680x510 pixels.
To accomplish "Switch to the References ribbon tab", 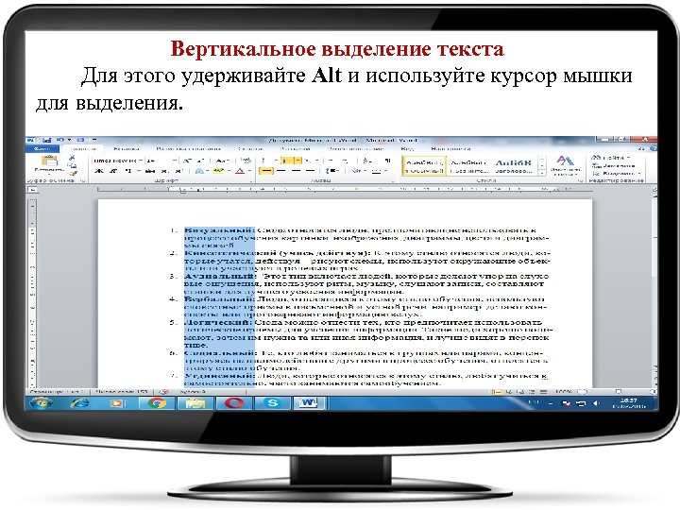I will click(x=249, y=148).
